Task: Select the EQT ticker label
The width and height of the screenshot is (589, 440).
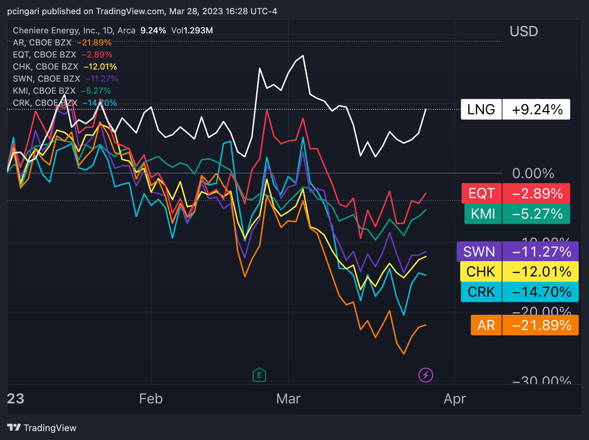Action: pyautogui.click(x=481, y=193)
